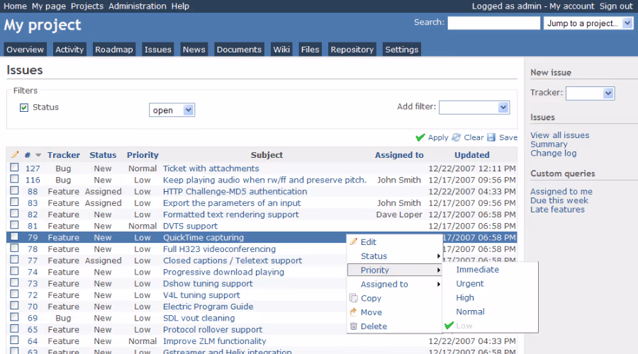Image resolution: width=638 pixels, height=354 pixels.
Task: Click the Apply green checkmark icon
Action: (x=420, y=138)
